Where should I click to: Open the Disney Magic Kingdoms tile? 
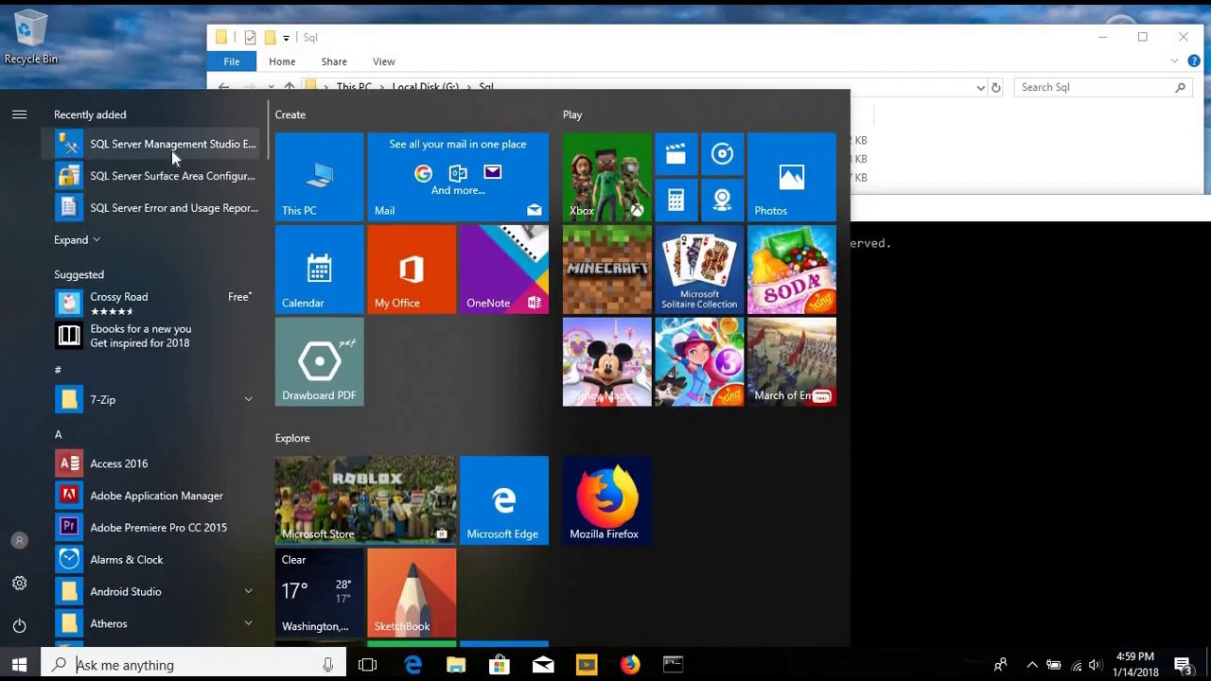pyautogui.click(x=606, y=362)
